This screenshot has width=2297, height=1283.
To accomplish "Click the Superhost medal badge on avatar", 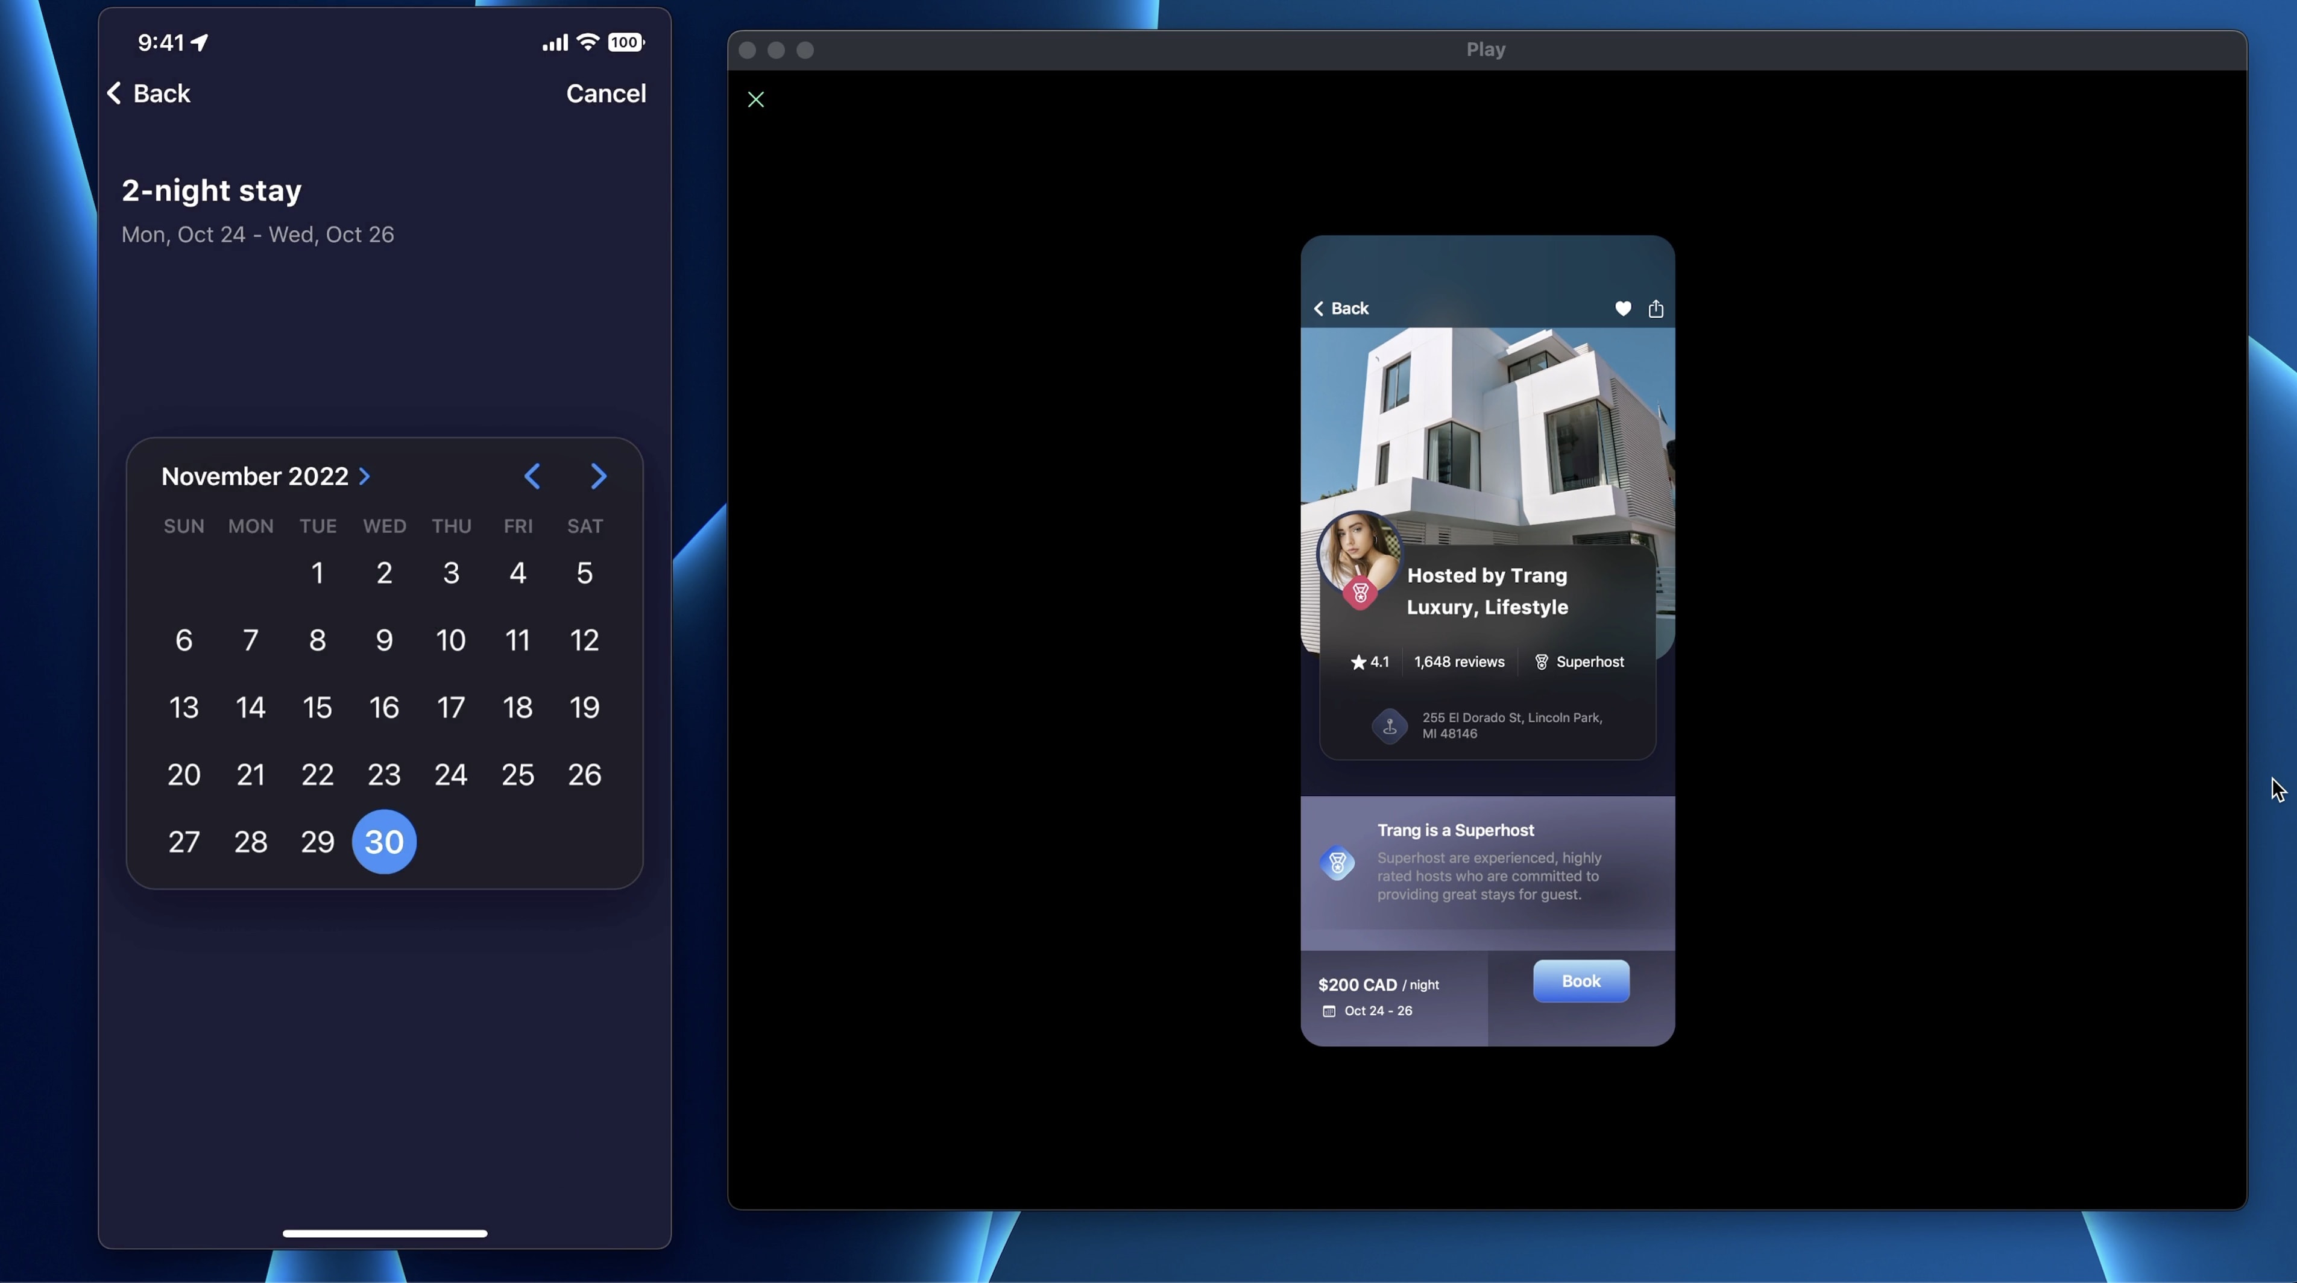I will point(1361,593).
